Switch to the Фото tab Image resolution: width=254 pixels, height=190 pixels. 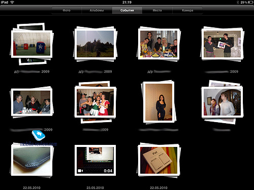click(x=67, y=10)
